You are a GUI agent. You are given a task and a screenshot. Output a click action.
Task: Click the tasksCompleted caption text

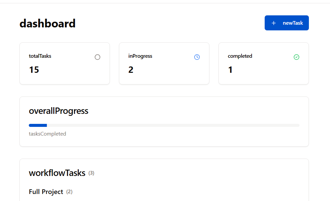[47, 134]
